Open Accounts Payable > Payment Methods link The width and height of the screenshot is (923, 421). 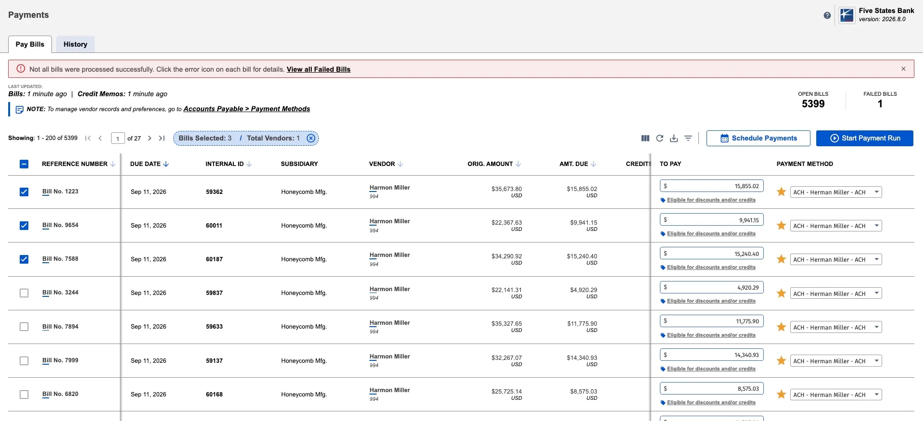pos(247,109)
